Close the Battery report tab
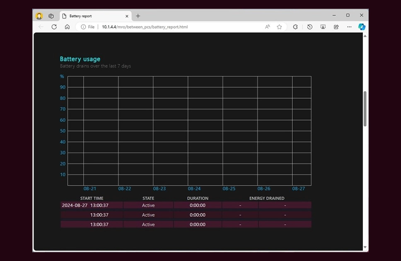Screen dimensions: 401x261 coord(127,16)
